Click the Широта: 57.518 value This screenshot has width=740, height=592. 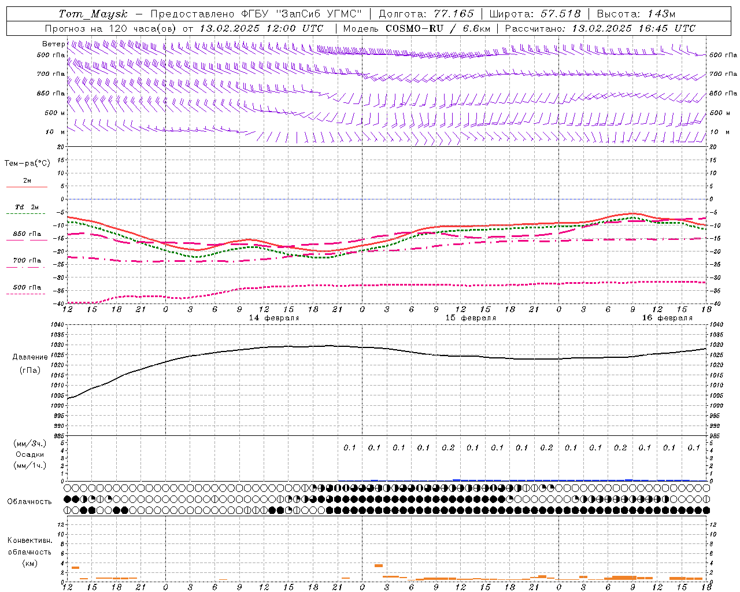pyautogui.click(x=535, y=14)
